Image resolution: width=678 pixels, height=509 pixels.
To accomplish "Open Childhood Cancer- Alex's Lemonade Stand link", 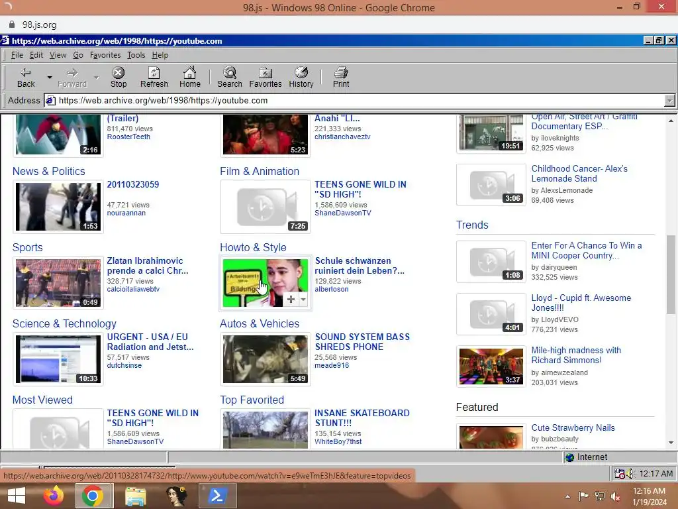I will [579, 174].
